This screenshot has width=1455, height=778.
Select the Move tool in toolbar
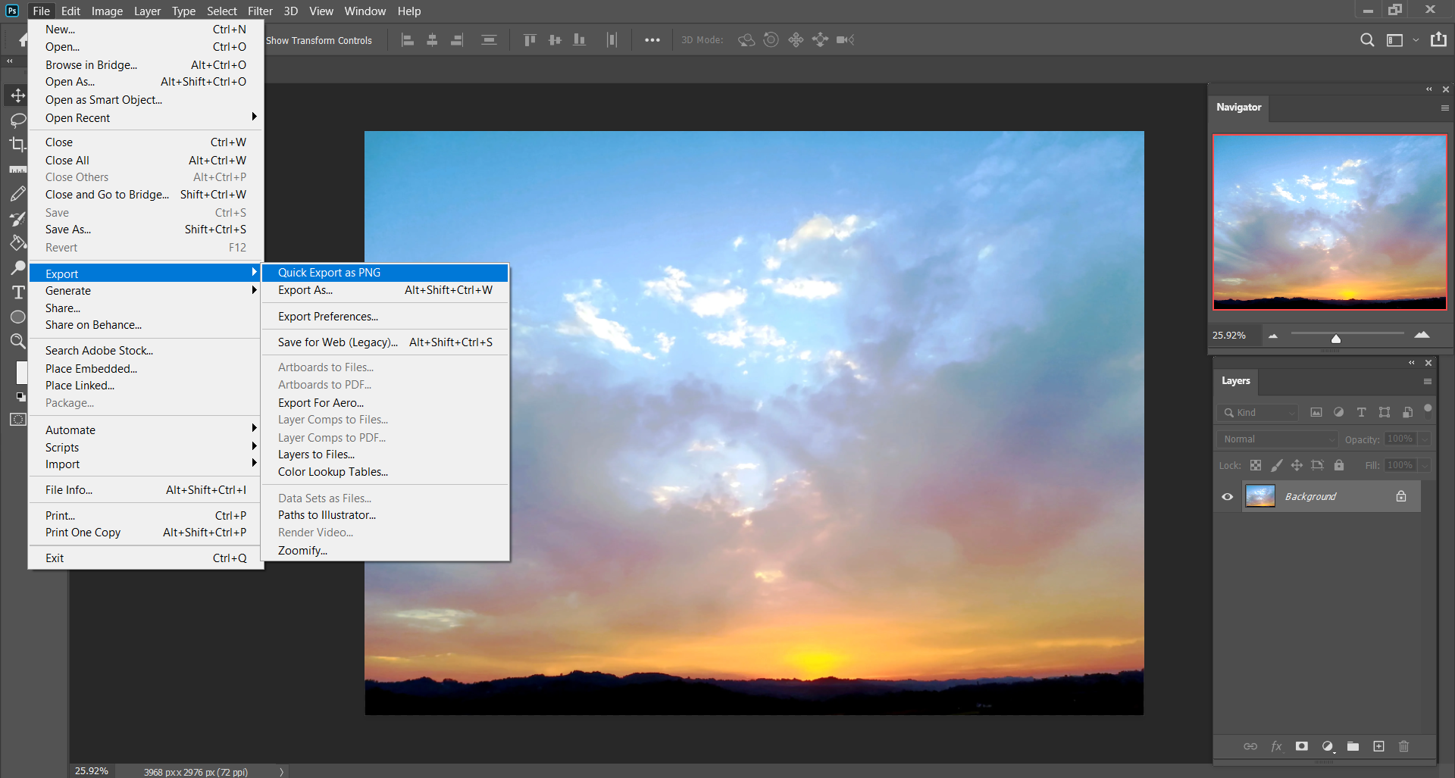click(17, 95)
